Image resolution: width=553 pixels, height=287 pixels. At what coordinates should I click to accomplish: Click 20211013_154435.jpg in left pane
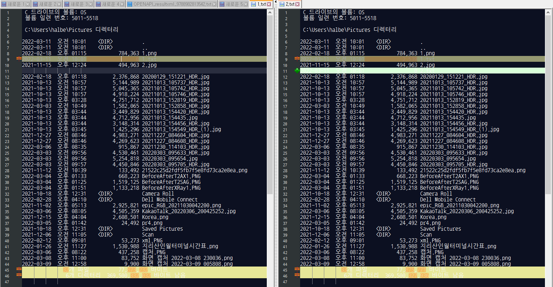170,118
